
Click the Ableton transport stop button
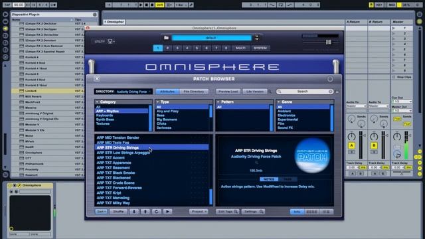(147, 5)
